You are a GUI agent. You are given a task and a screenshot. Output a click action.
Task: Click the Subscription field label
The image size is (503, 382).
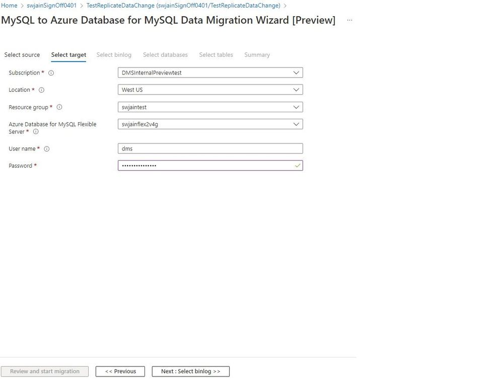point(24,73)
